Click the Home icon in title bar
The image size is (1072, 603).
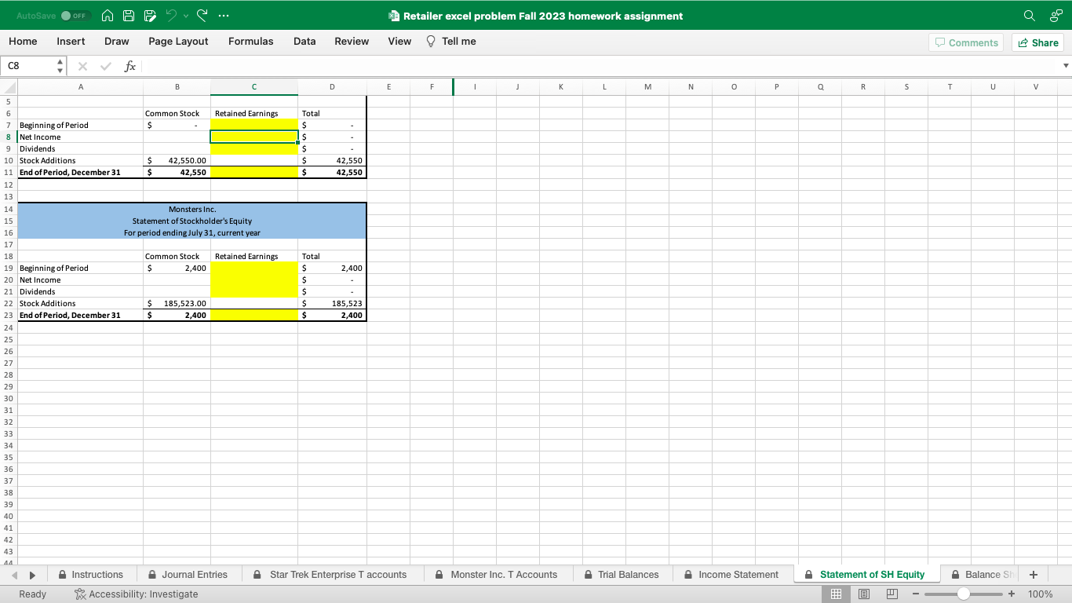coord(108,16)
